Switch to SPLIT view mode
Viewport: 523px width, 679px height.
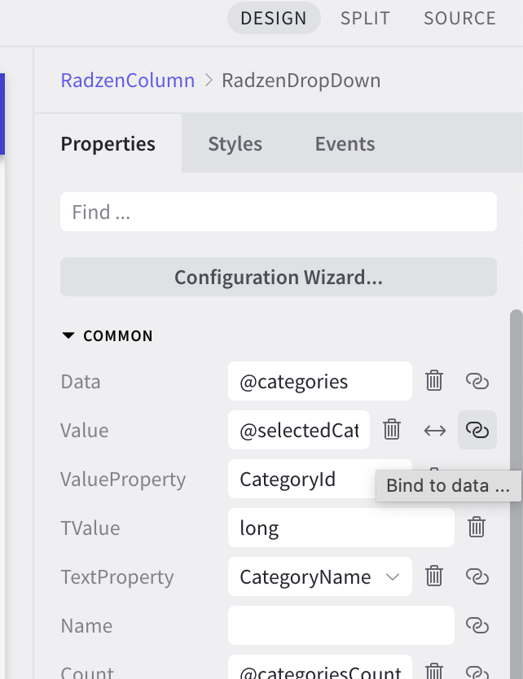pos(365,18)
